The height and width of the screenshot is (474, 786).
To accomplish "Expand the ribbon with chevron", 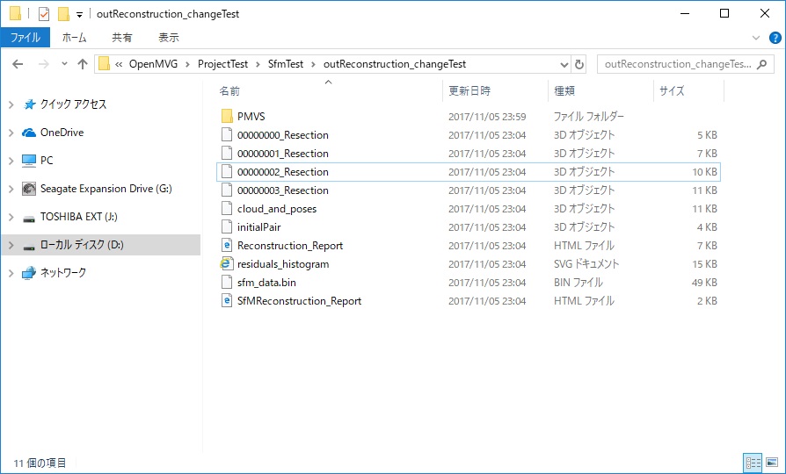I will 756,38.
